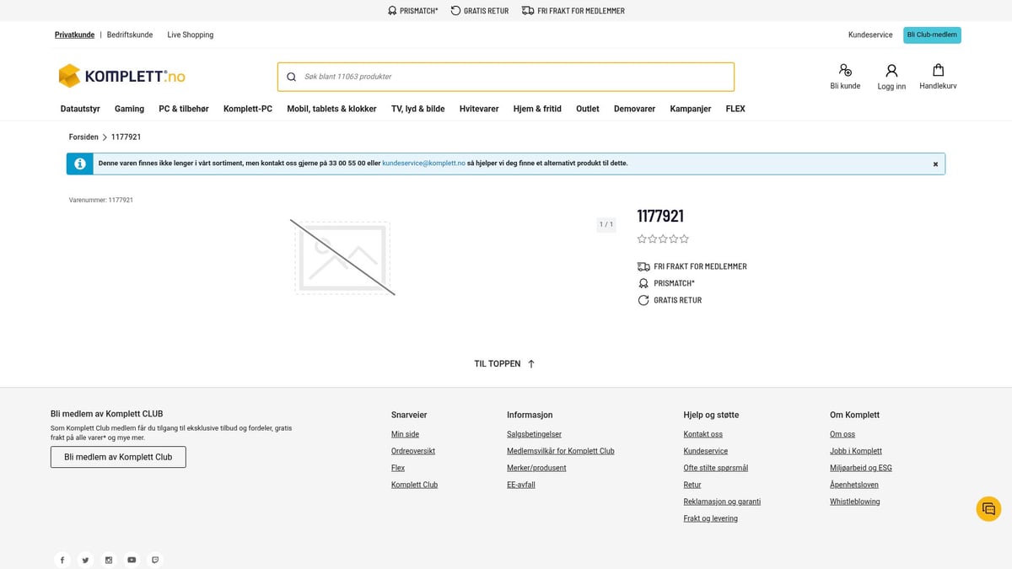Open the Instagram social icon
This screenshot has width=1012, height=569.
[109, 560]
